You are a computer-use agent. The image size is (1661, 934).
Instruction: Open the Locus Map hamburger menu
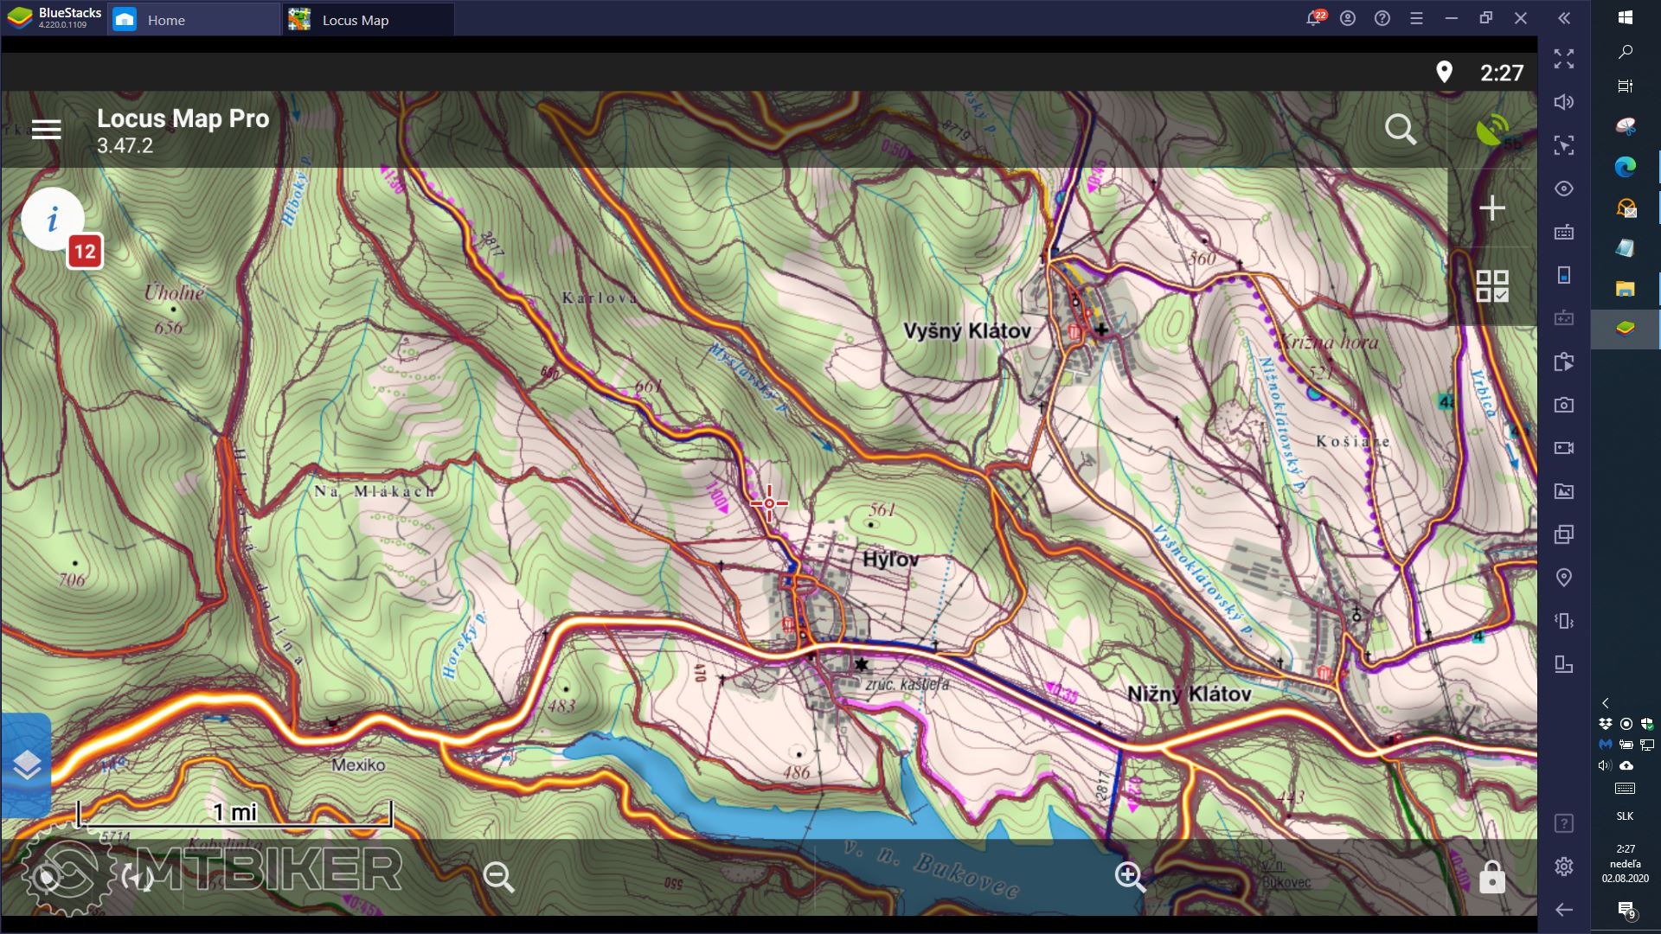tap(47, 130)
